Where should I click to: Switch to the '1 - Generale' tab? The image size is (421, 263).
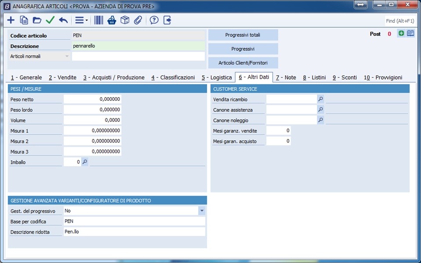pos(26,78)
